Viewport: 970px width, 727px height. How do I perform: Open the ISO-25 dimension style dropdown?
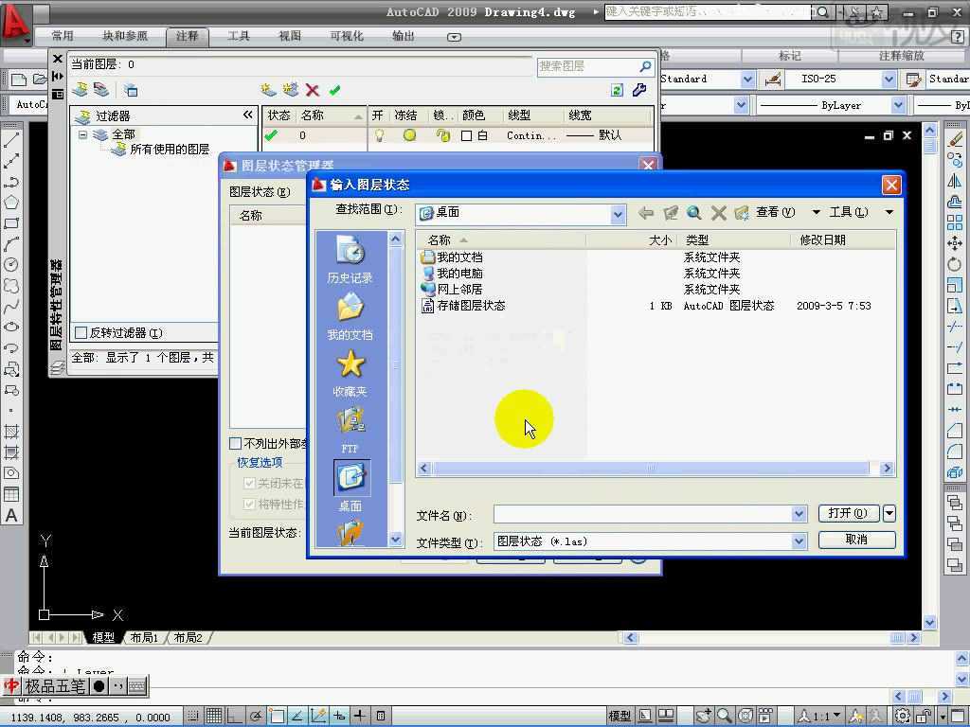[889, 80]
